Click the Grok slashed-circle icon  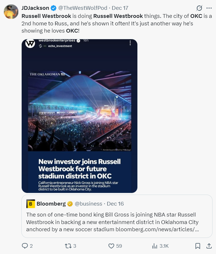(199, 8)
